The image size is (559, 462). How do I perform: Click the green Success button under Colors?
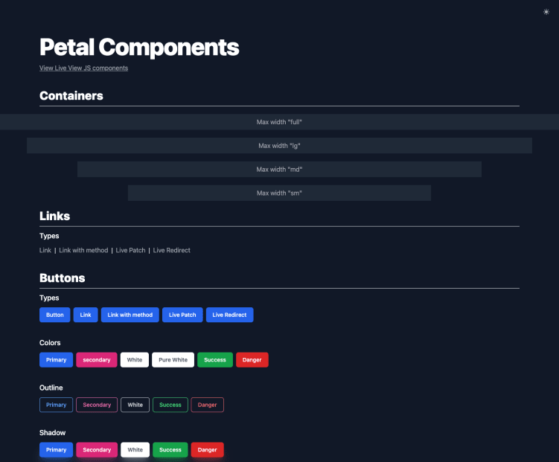click(215, 360)
